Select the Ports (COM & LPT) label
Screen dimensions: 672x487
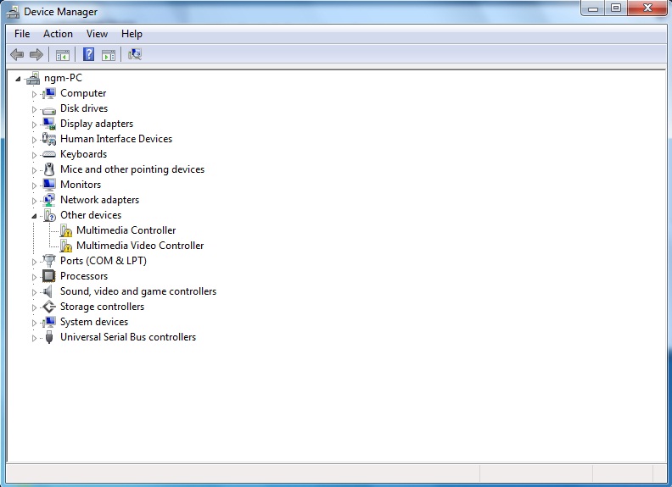pos(104,261)
